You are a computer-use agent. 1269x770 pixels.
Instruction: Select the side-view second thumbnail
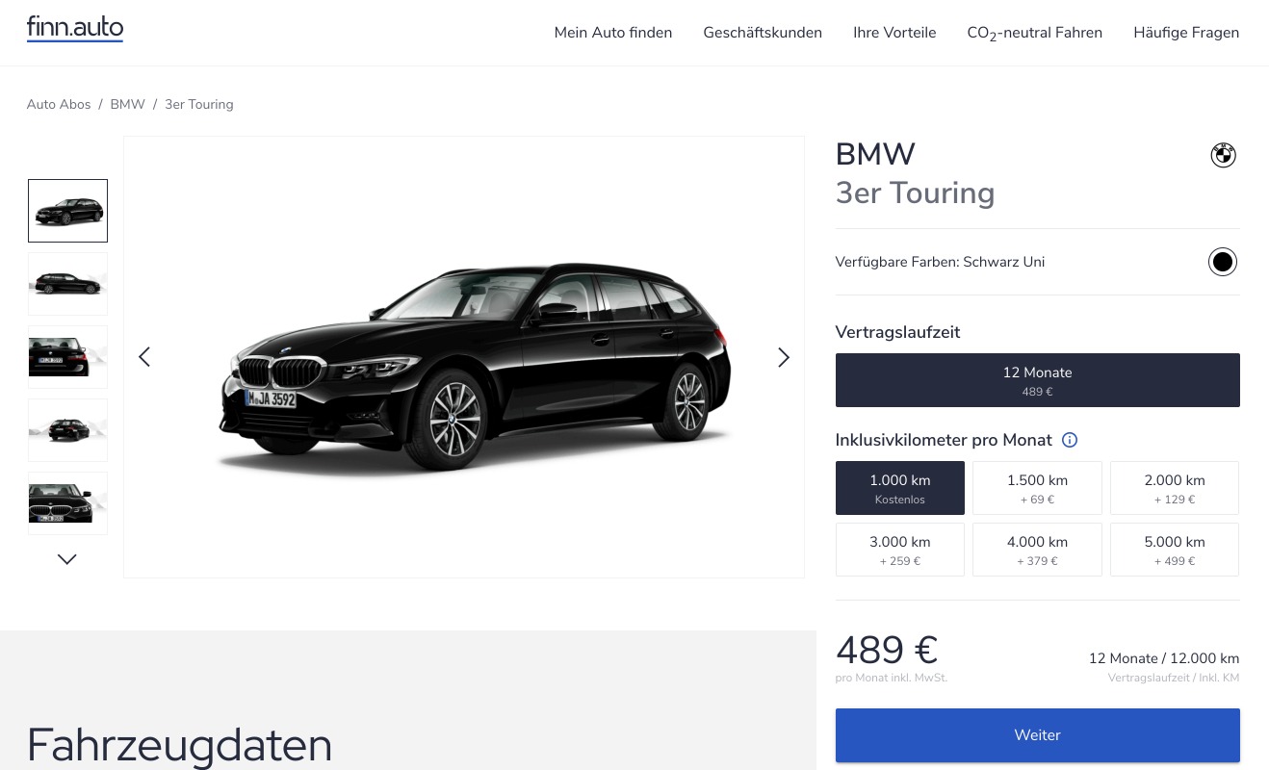point(67,284)
